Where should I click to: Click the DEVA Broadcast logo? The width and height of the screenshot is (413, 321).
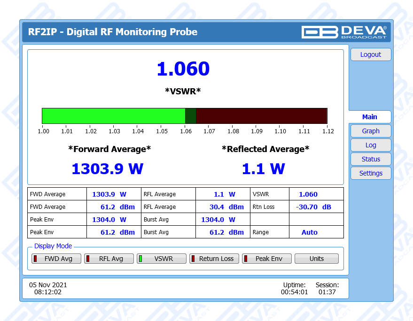344,32
